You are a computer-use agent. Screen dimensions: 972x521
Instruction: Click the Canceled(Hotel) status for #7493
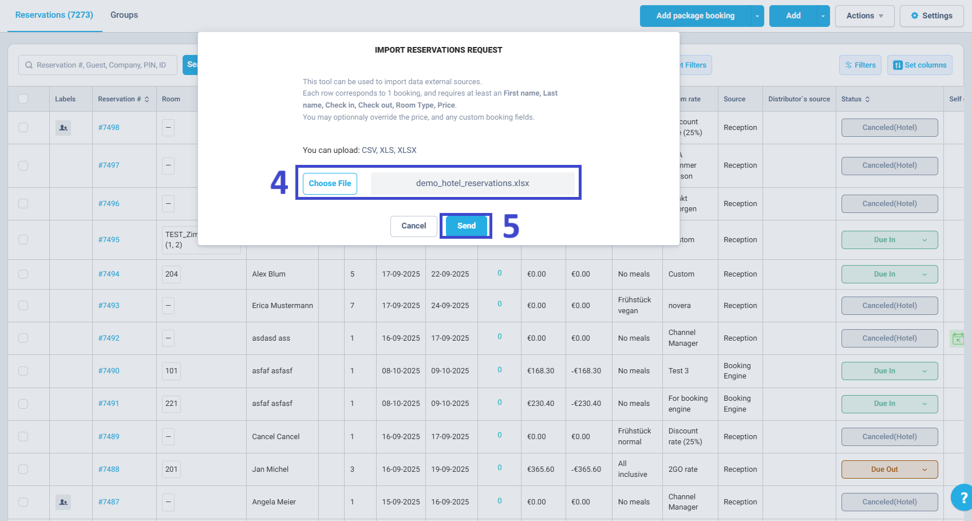click(x=890, y=306)
